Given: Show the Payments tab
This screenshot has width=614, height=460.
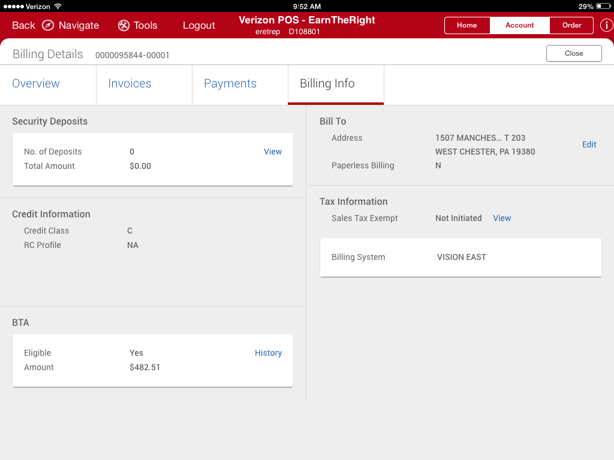Looking at the screenshot, I should click(x=240, y=84).
